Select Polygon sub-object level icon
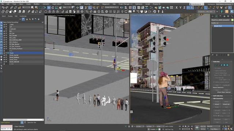The height and width of the screenshot is (131, 234). [x=224, y=65]
